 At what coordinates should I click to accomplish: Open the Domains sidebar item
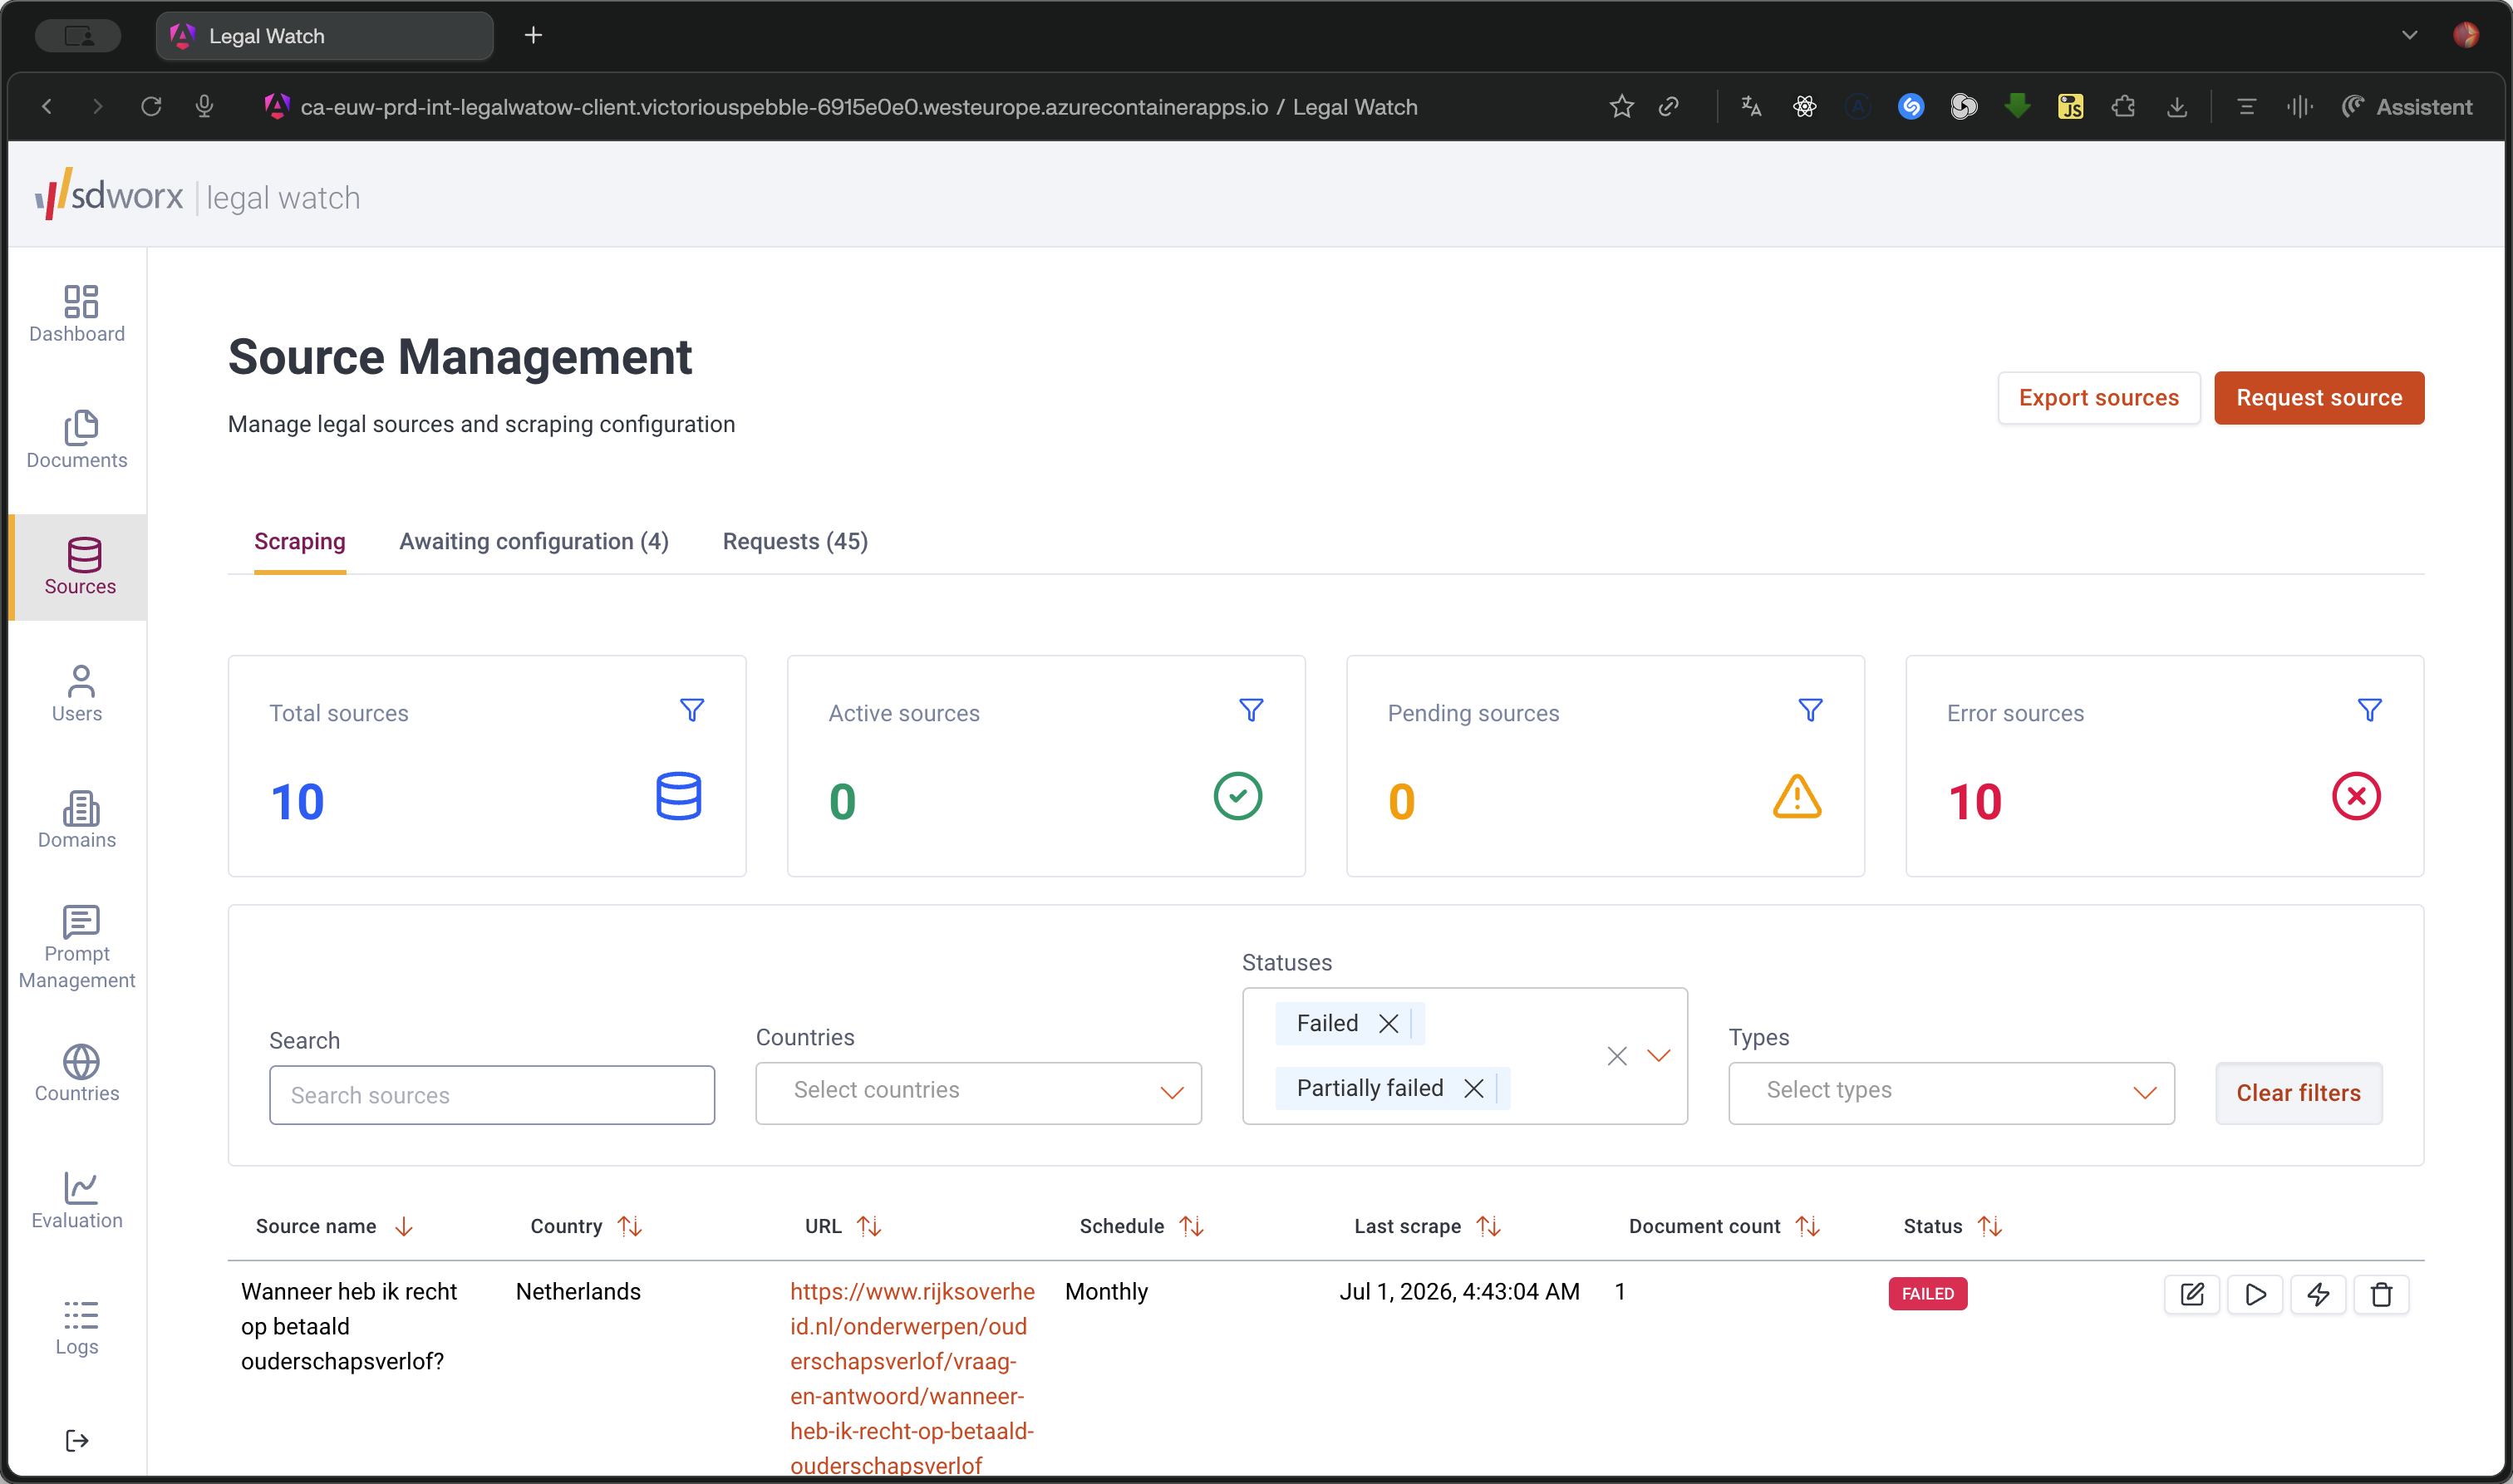point(77,820)
